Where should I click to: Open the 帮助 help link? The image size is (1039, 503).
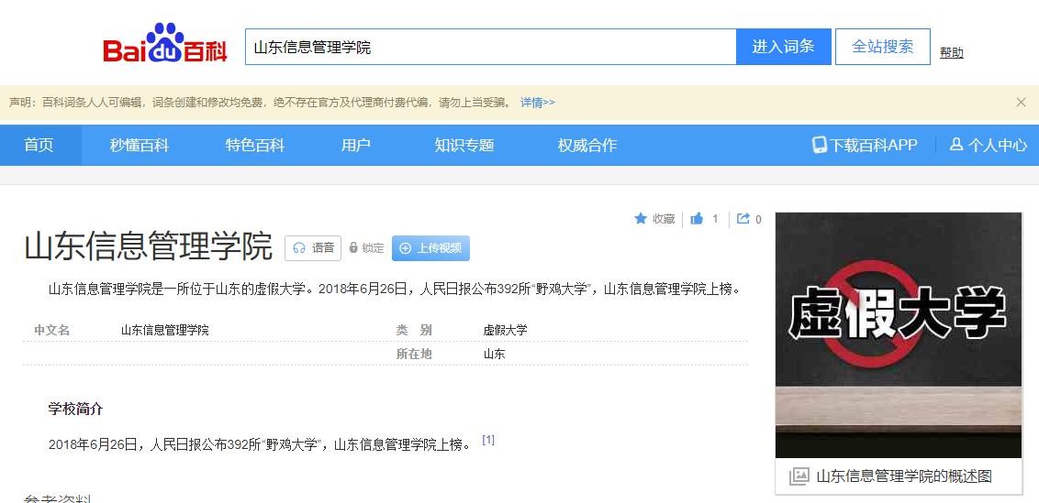(x=952, y=53)
